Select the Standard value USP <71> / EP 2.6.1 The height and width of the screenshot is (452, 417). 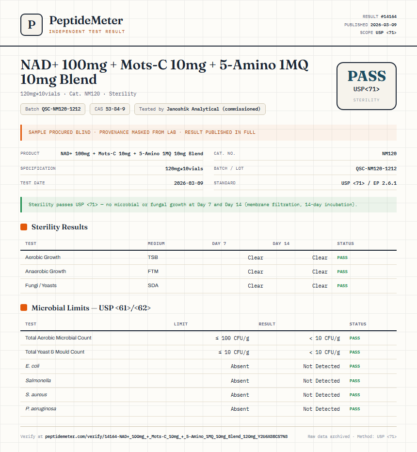click(369, 183)
